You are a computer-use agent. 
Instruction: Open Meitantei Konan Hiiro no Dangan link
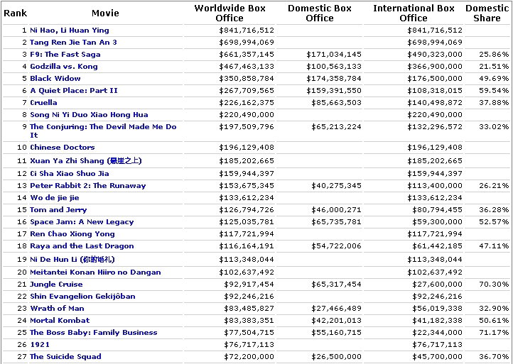point(95,272)
